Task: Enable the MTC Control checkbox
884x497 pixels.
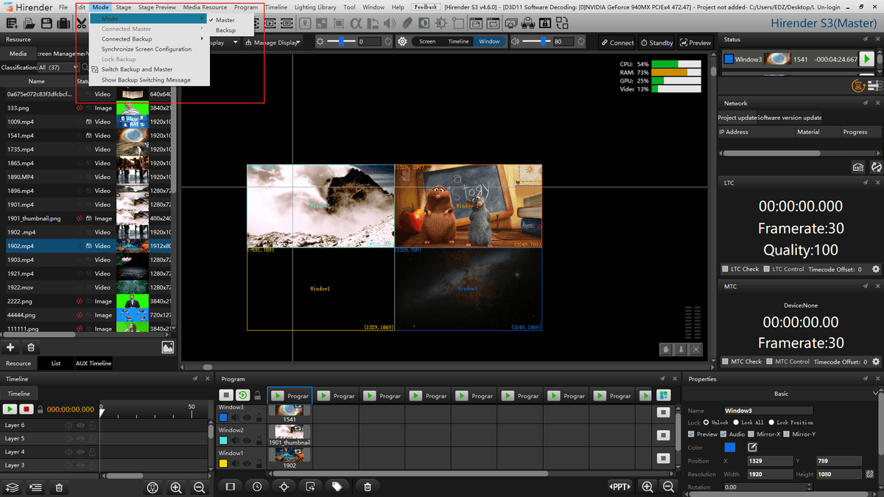Action: [x=770, y=362]
